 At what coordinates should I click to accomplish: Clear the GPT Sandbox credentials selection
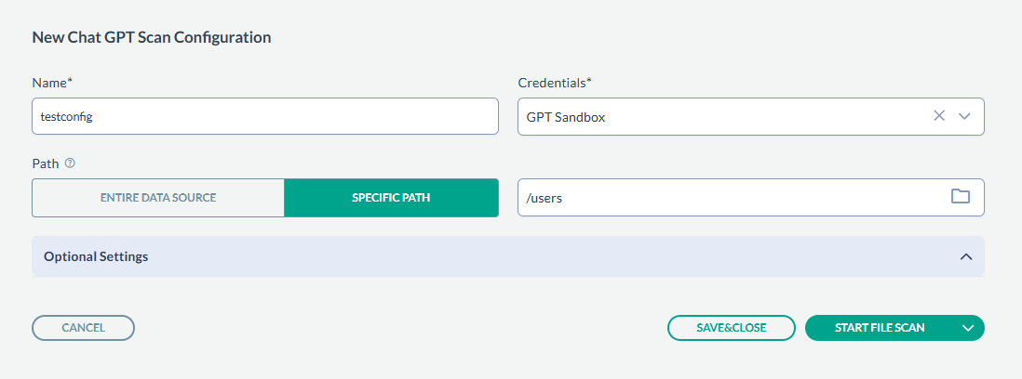tap(939, 116)
